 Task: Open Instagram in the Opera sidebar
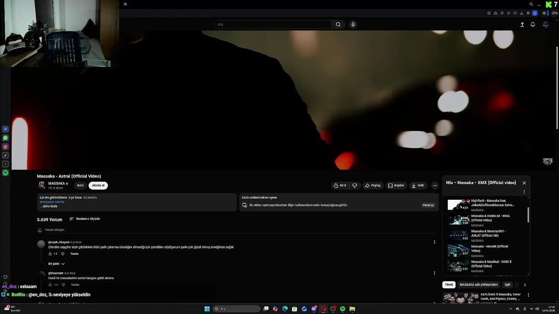point(6,147)
